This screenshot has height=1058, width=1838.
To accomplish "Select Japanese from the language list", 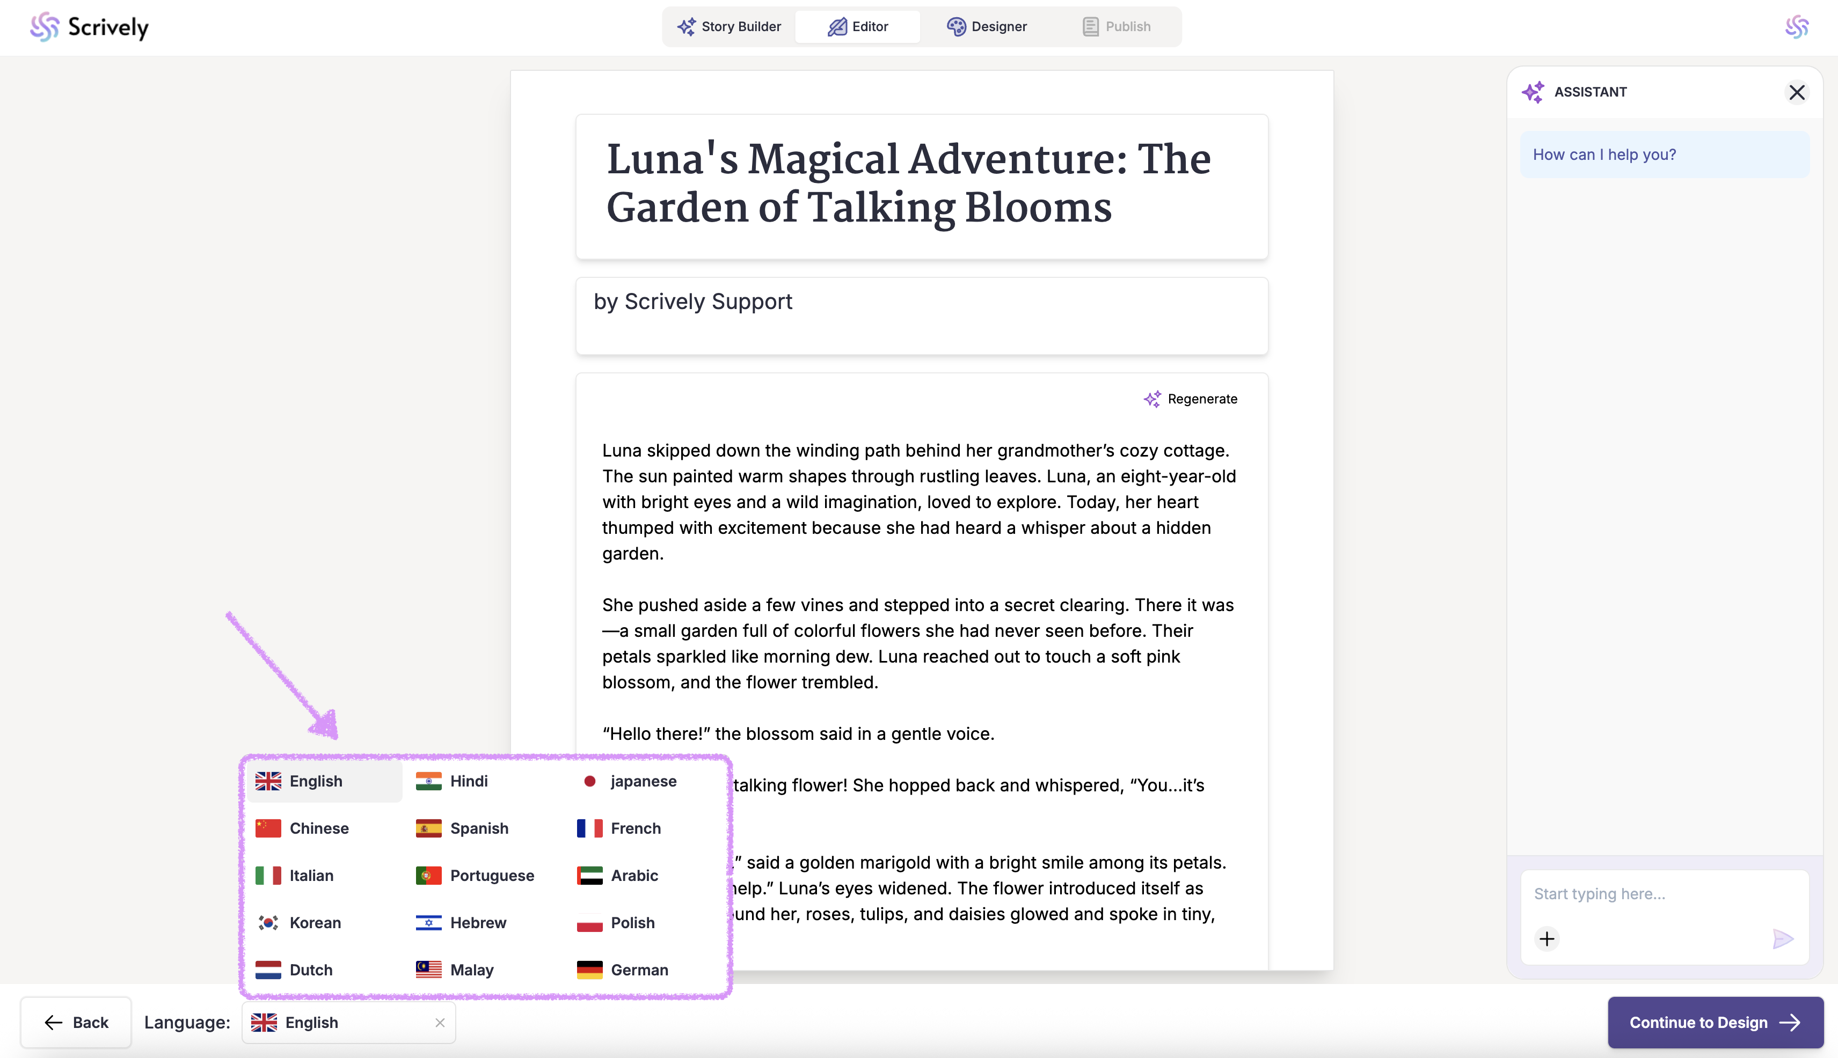I will [643, 781].
